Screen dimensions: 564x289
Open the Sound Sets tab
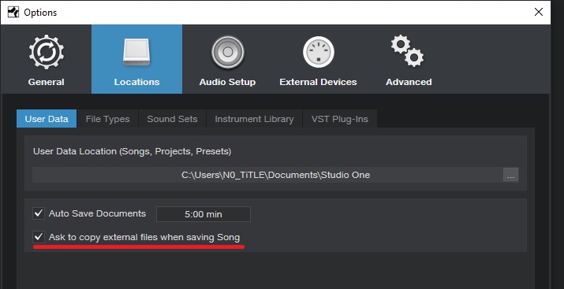coord(172,119)
